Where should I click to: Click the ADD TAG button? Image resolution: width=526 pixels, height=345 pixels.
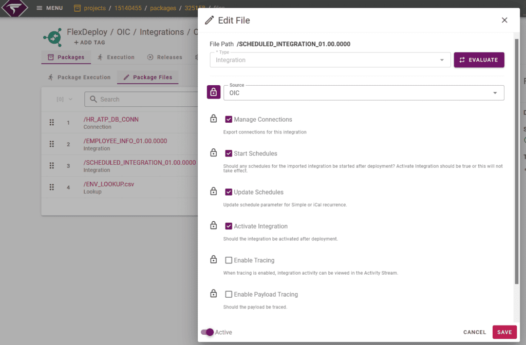89,43
